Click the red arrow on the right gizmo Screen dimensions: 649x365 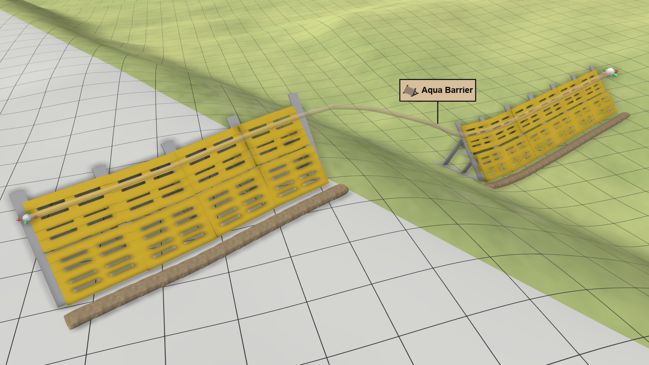pos(616,71)
